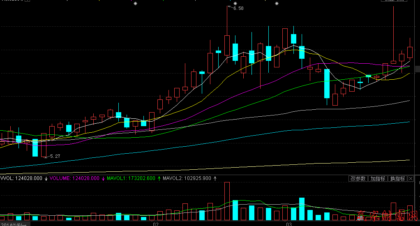Click the 2014/1/6 date label
420x226 pixels.
(13, 224)
